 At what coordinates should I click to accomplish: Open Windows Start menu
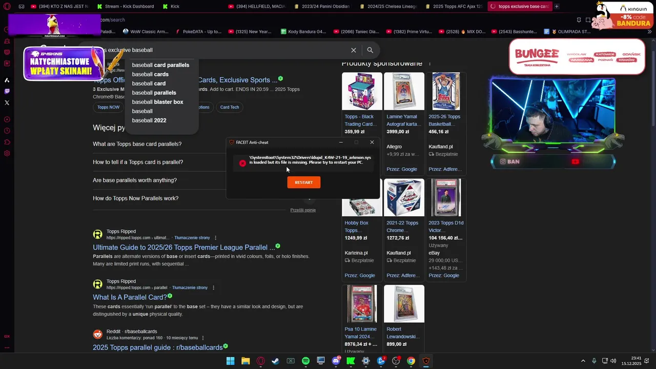click(x=230, y=361)
